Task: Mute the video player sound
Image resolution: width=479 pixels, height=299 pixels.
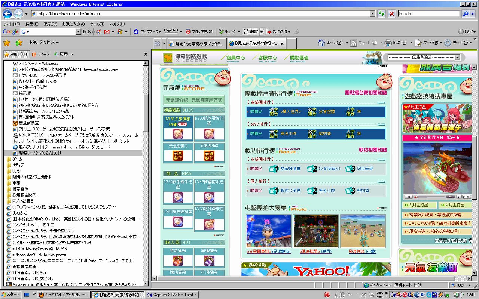Action: click(458, 197)
